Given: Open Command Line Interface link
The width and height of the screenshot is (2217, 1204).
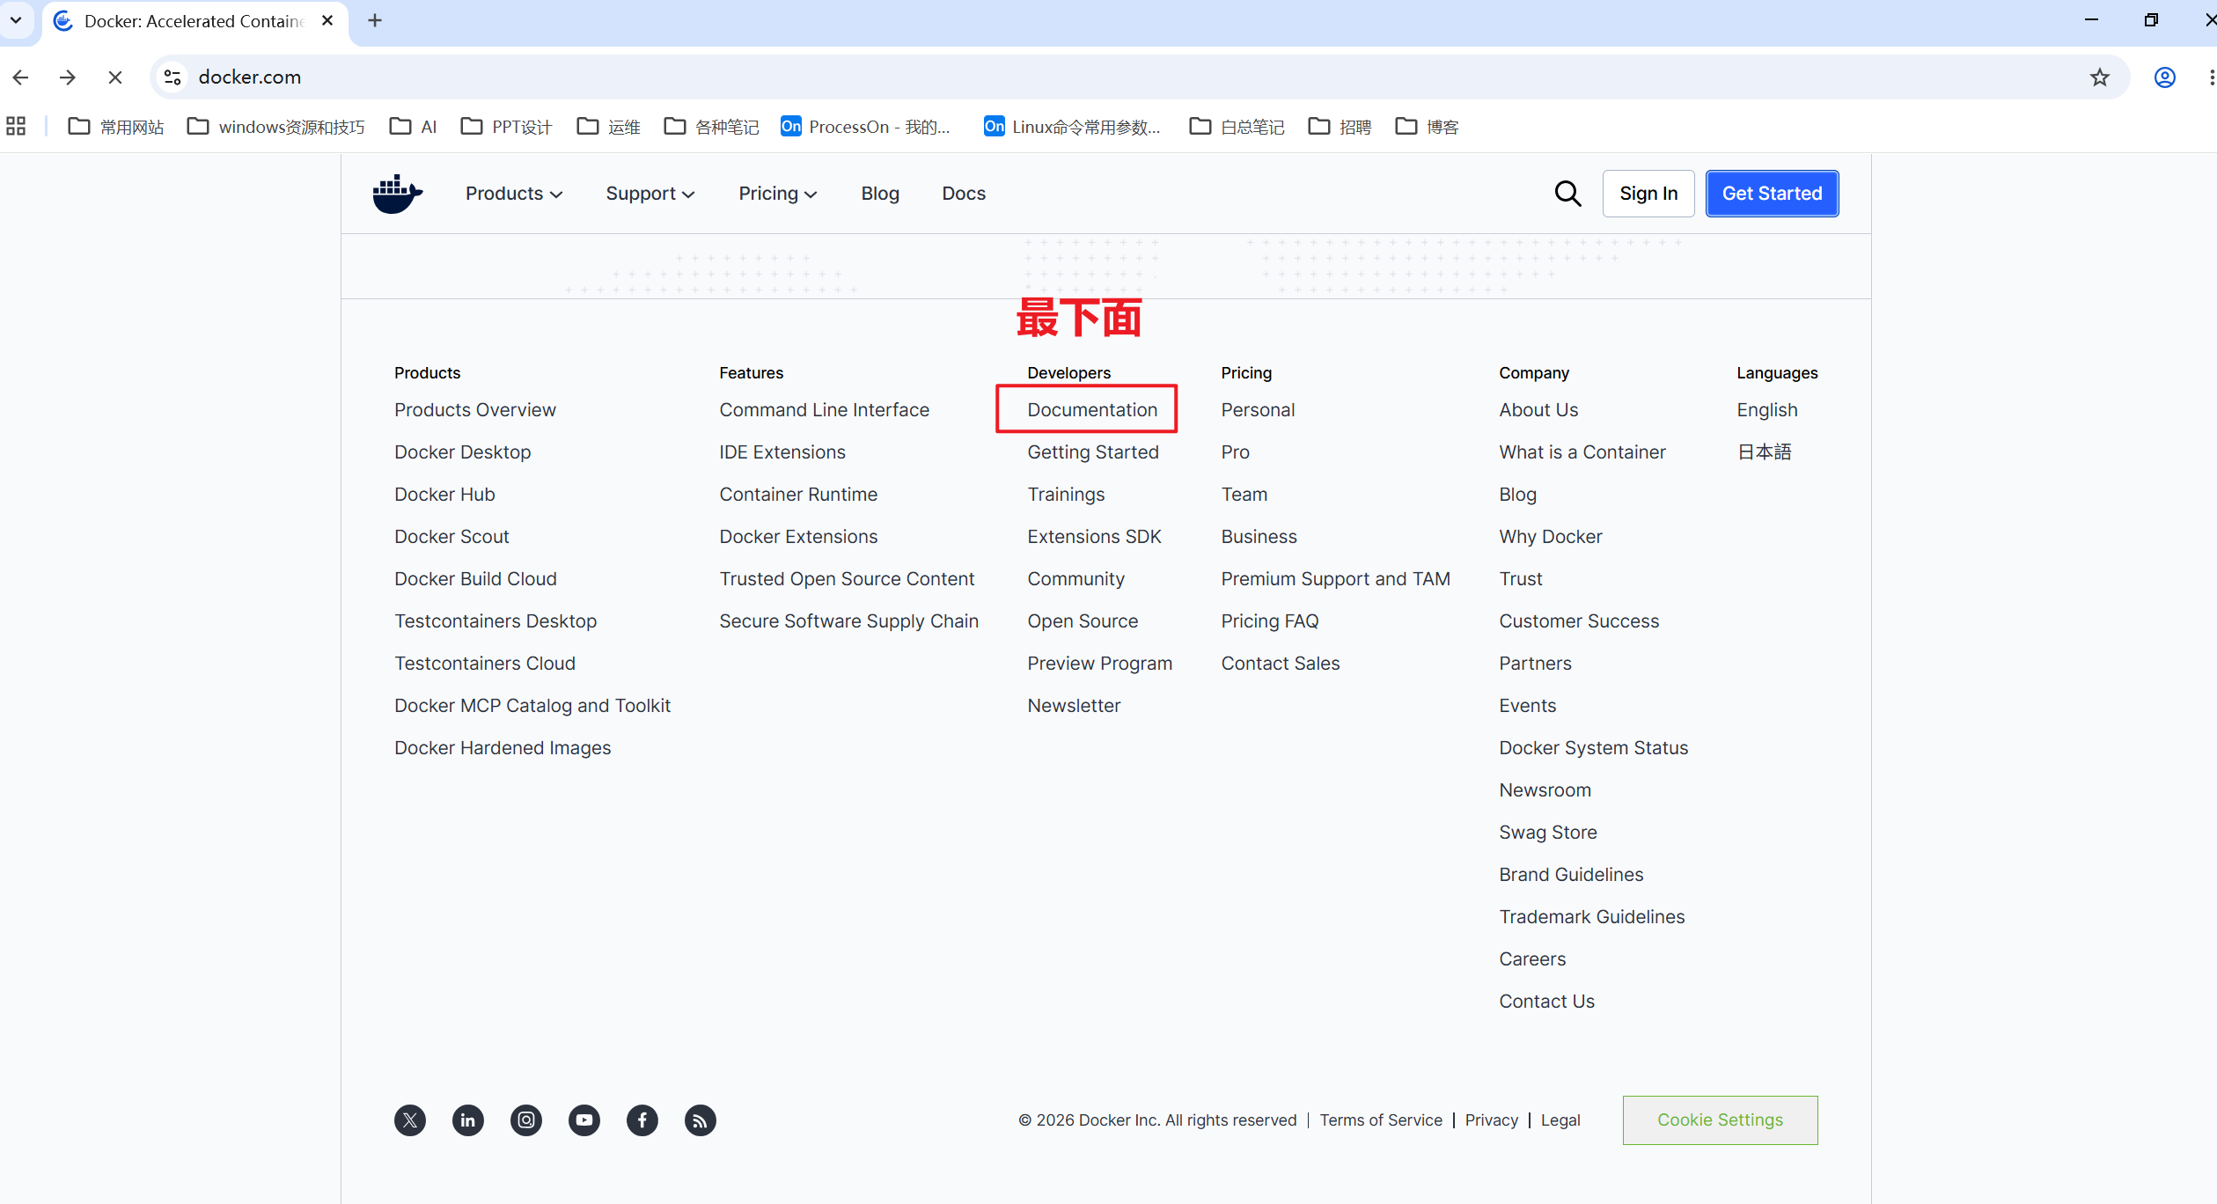Looking at the screenshot, I should pos(824,410).
